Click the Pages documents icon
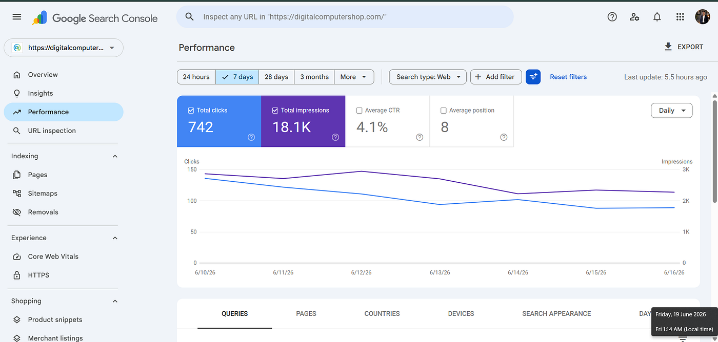 point(17,175)
